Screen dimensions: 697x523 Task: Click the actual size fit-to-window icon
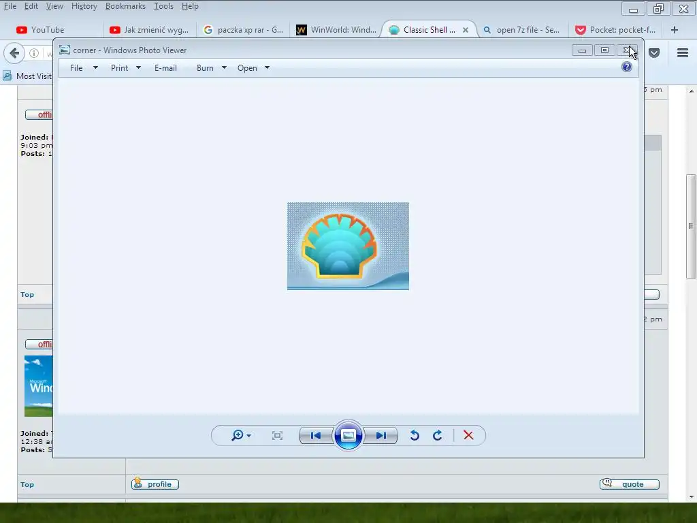click(277, 435)
